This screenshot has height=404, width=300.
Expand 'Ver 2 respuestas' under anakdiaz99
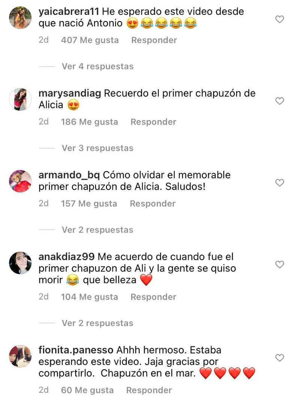97,323
